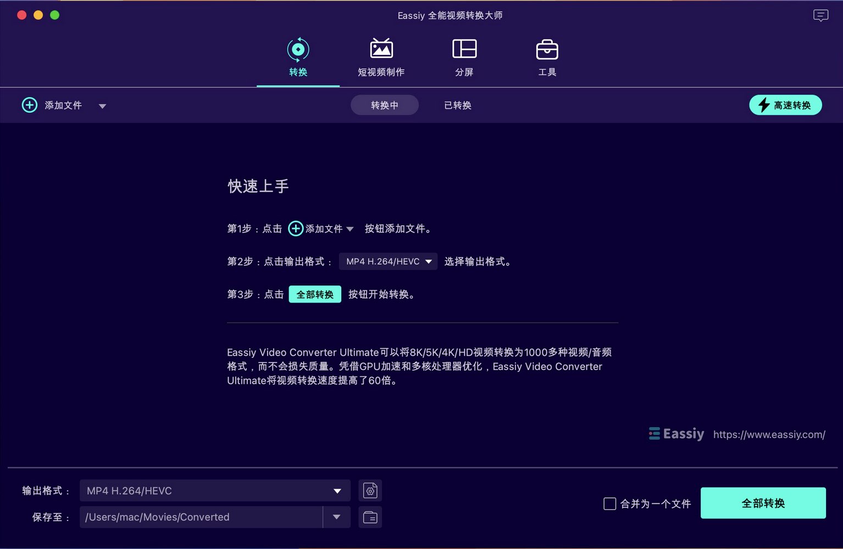The image size is (843, 549).
Task: Check 合并为一个文件 merge checkbox
Action: [x=609, y=503]
